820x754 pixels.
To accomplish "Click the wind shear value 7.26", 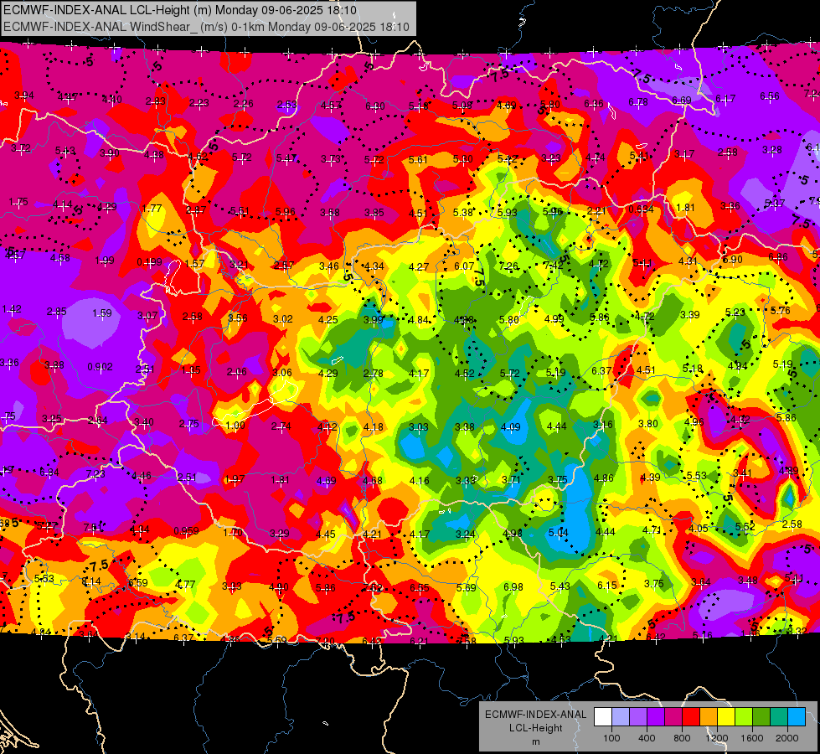I will pos(508,266).
